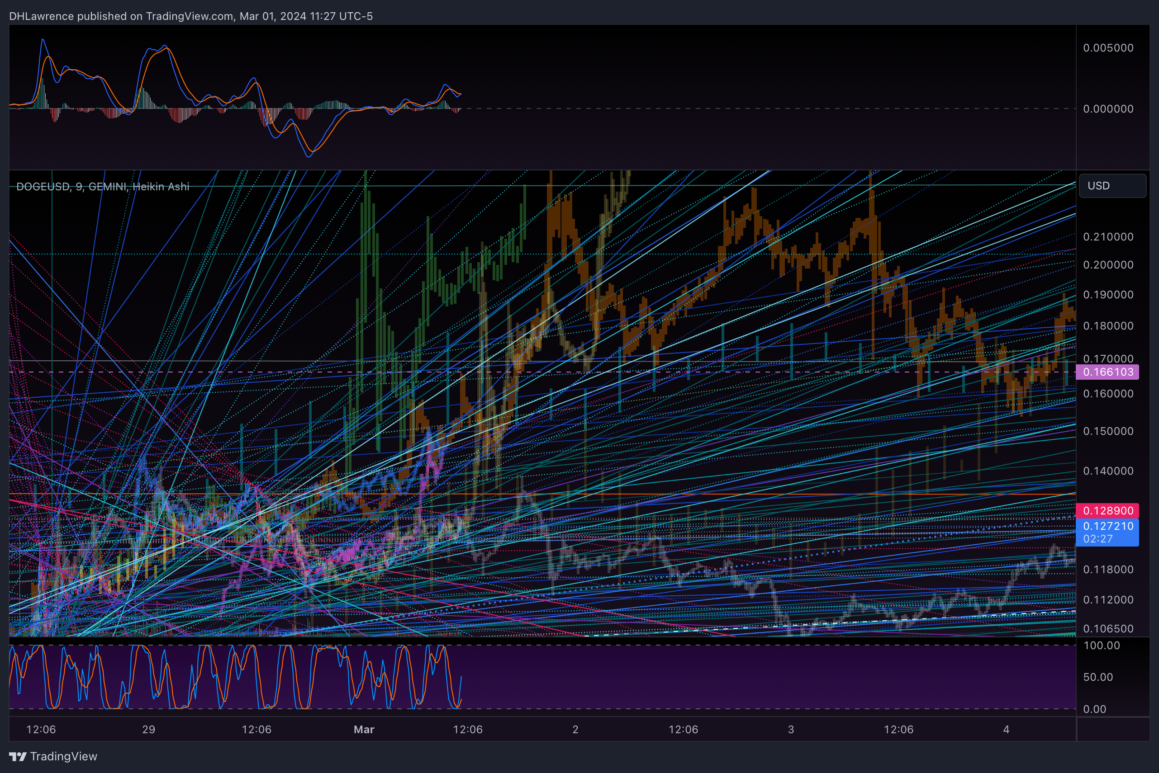The width and height of the screenshot is (1159, 773).
Task: Click the 2 date label on time axis
Action: click(575, 730)
